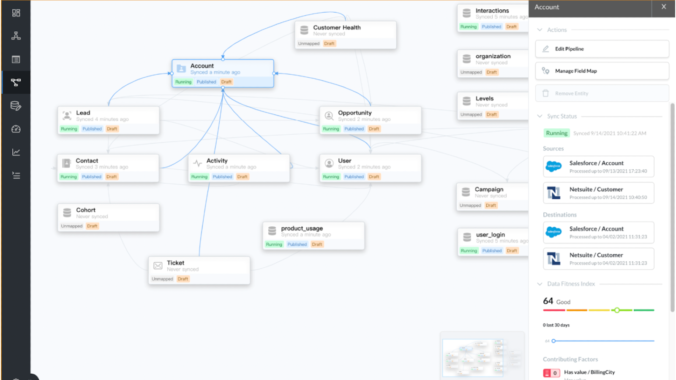Click the gauge speedometer icon in sidebar
This screenshot has height=380, width=676.
point(16,129)
